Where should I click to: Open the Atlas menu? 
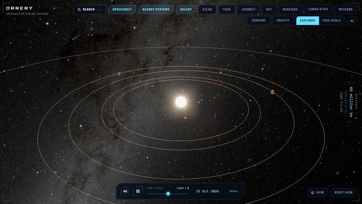click(x=207, y=10)
